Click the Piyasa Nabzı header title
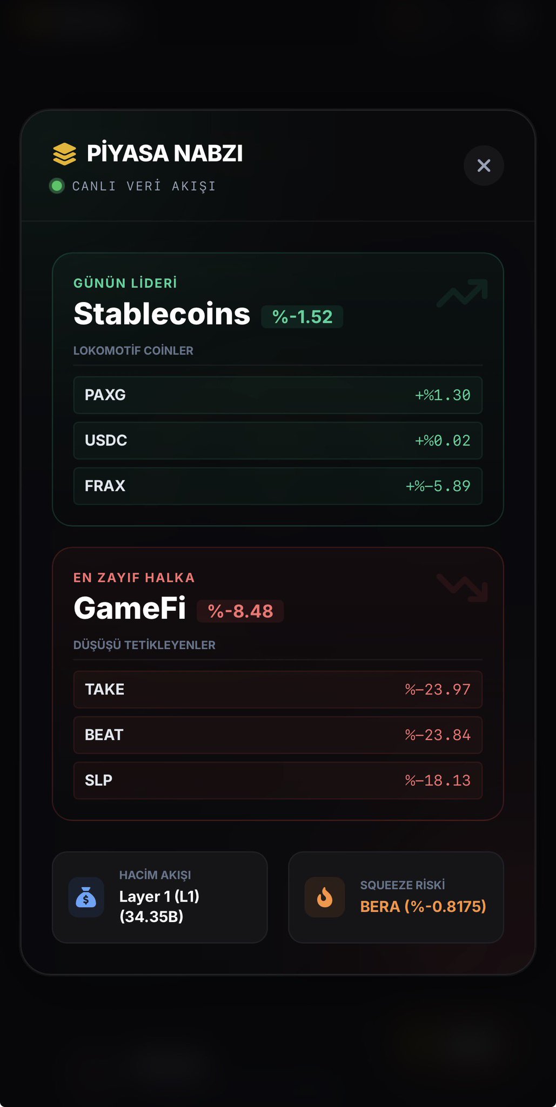This screenshot has height=1107, width=556. click(x=165, y=154)
